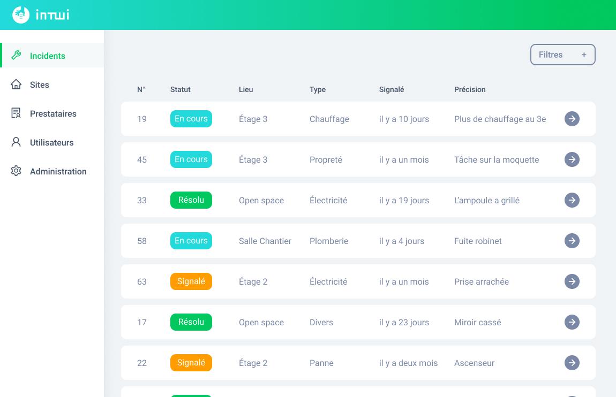
Task: Click the text Miroir cassé
Action: click(477, 322)
